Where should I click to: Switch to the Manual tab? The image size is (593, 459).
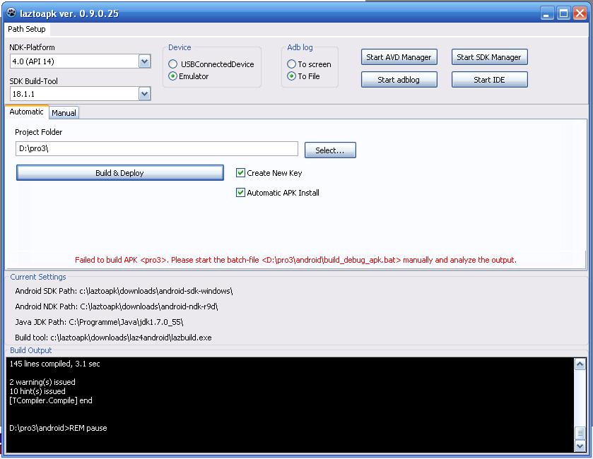point(64,113)
